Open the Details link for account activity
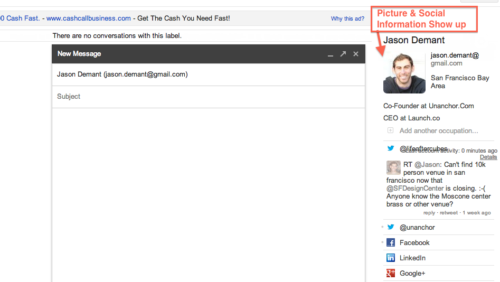The height and width of the screenshot is (282, 500). [488, 157]
